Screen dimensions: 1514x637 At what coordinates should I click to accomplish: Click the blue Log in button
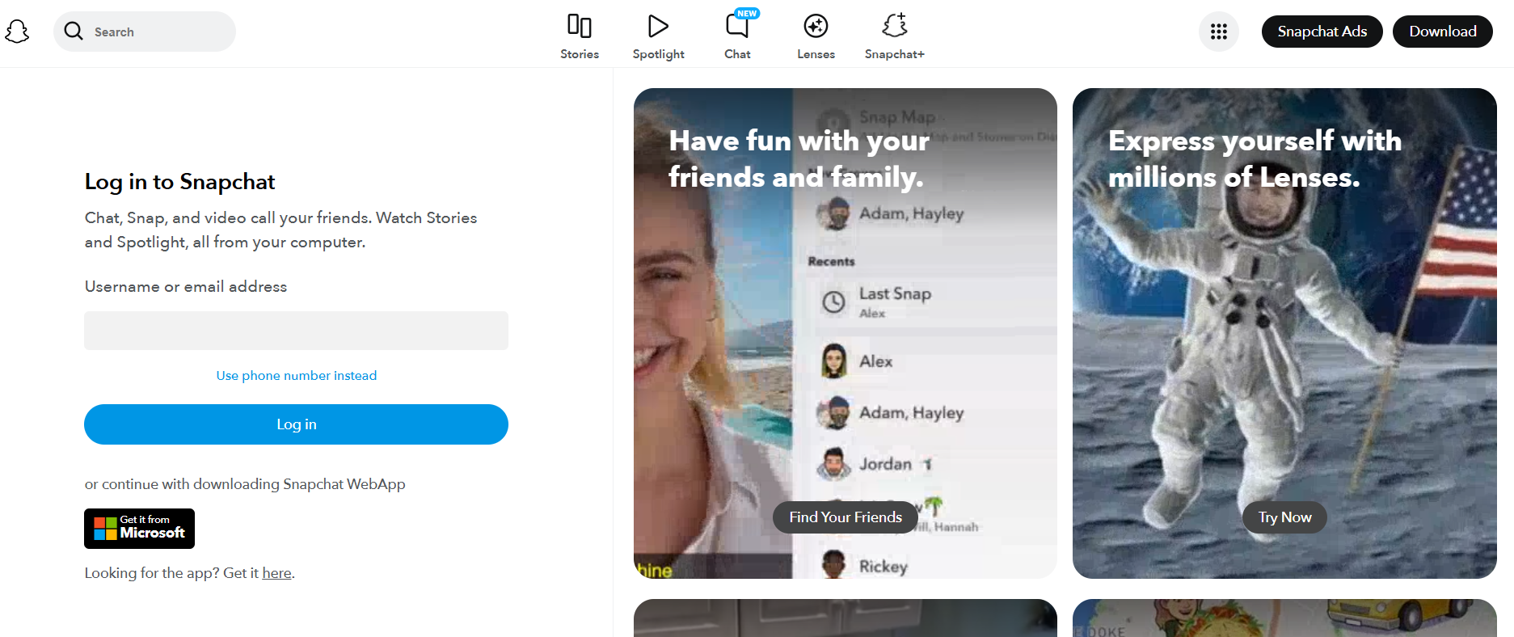point(296,424)
